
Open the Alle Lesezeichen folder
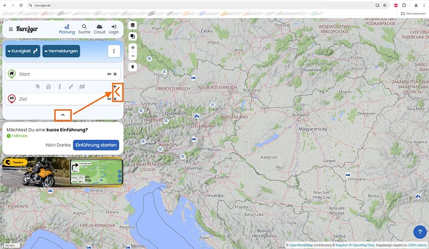(413, 14)
